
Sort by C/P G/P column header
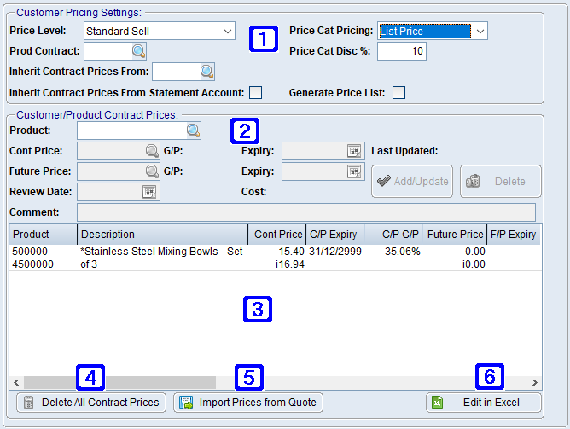[393, 235]
